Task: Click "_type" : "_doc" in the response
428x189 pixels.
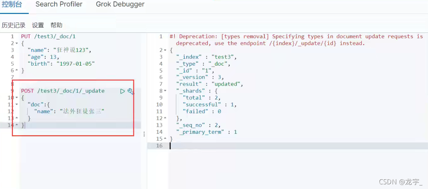Action: click(203, 64)
